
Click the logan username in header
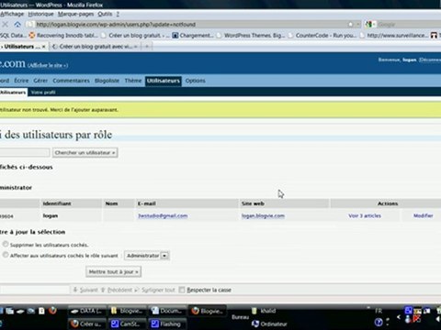click(x=409, y=60)
